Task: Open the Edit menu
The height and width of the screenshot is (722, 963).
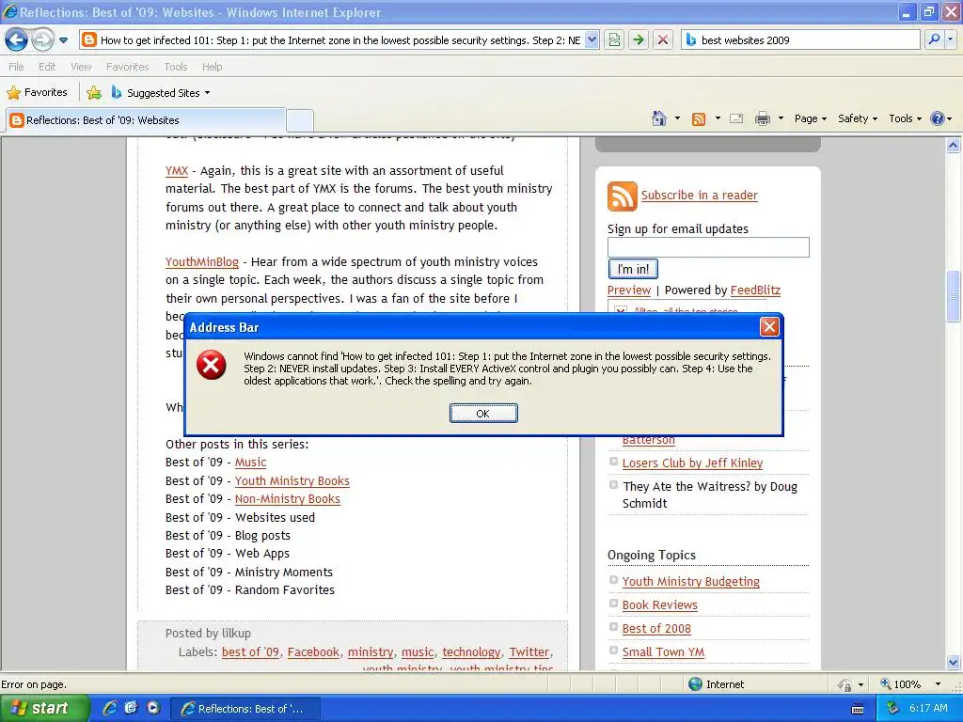Action: point(47,67)
